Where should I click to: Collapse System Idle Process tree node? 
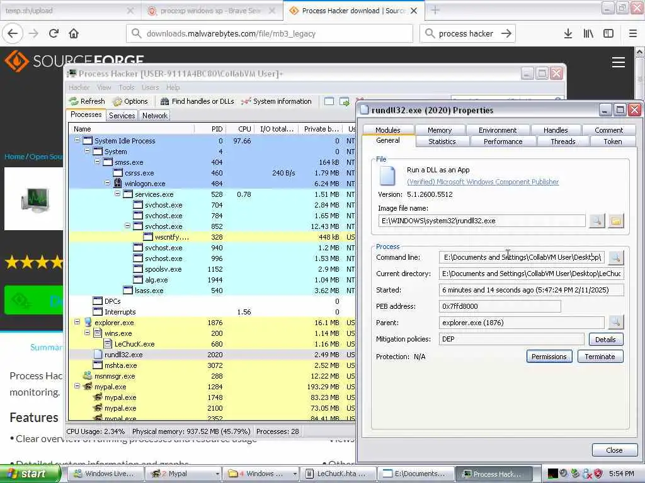coord(77,140)
